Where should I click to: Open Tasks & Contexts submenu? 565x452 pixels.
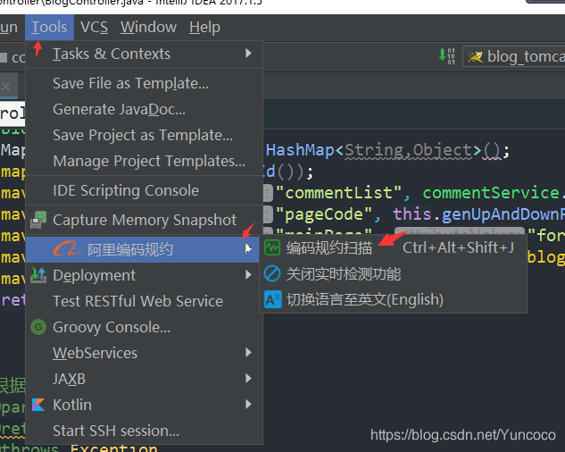(144, 54)
